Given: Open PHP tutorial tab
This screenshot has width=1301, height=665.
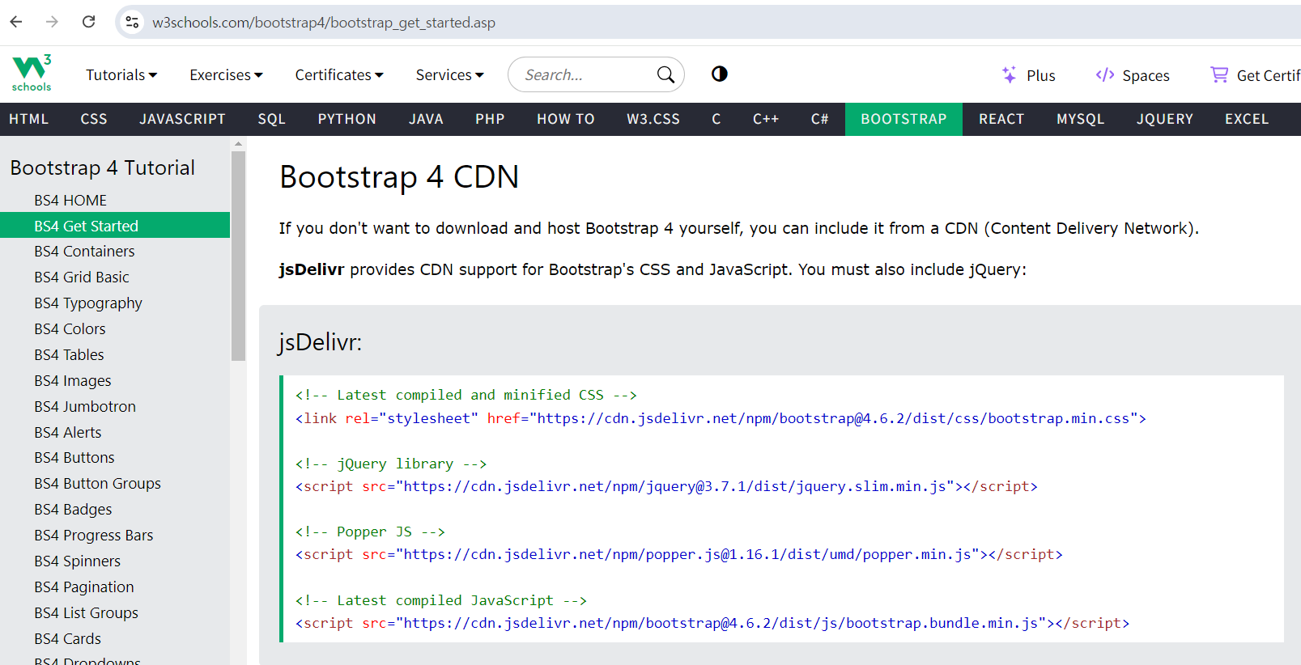Looking at the screenshot, I should tap(490, 119).
